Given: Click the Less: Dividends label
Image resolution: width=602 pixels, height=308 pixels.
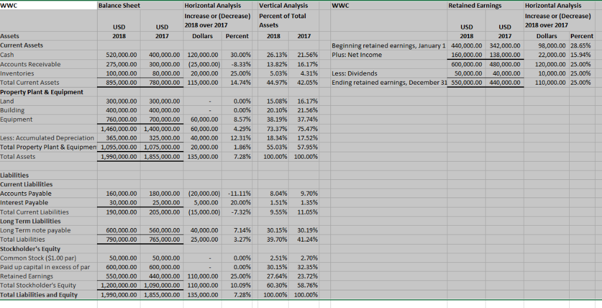Looking at the screenshot, I should point(354,73).
